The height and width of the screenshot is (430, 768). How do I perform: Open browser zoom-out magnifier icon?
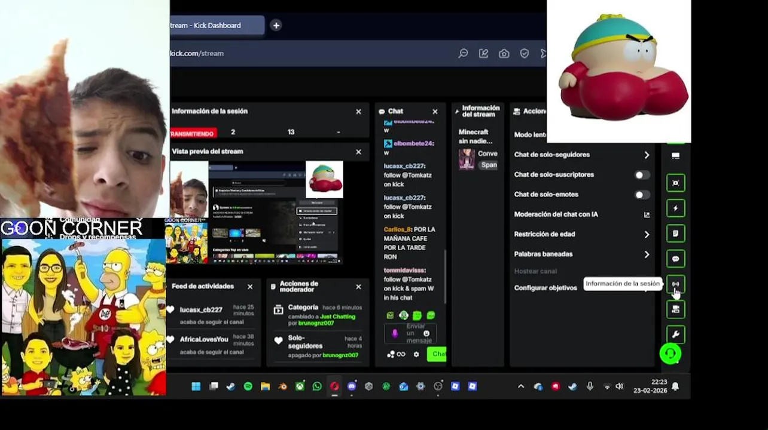coord(463,53)
